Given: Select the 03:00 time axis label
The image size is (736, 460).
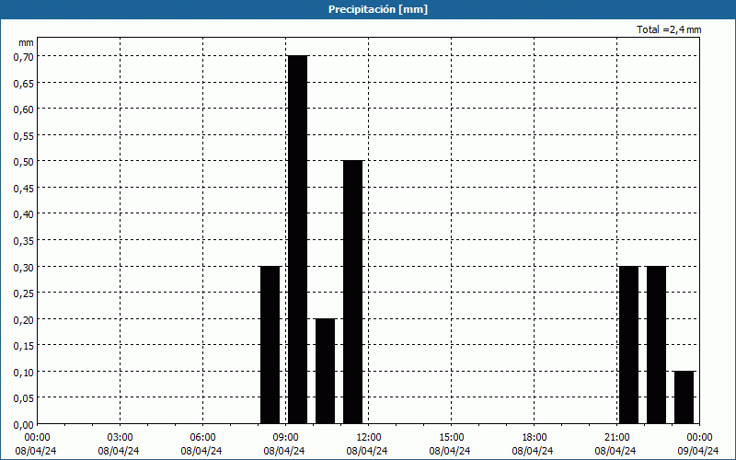Looking at the screenshot, I should [x=121, y=438].
